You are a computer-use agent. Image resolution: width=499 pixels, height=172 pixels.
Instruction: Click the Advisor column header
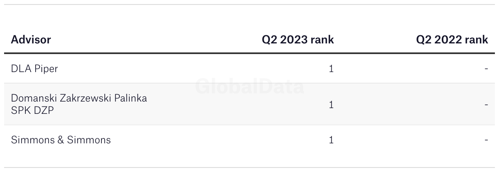(x=31, y=40)
